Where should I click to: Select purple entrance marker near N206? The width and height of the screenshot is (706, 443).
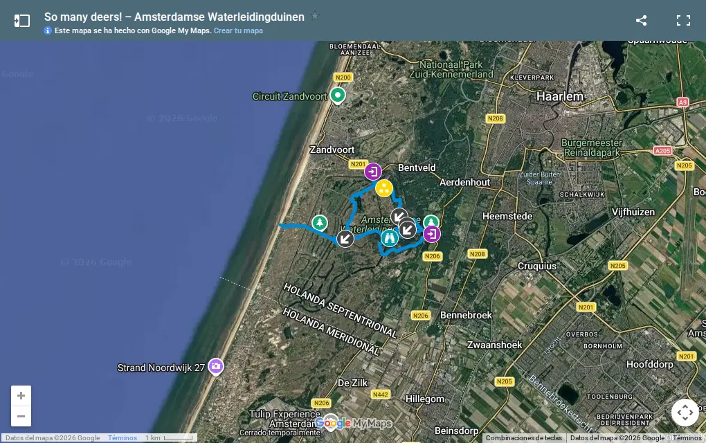(x=432, y=234)
